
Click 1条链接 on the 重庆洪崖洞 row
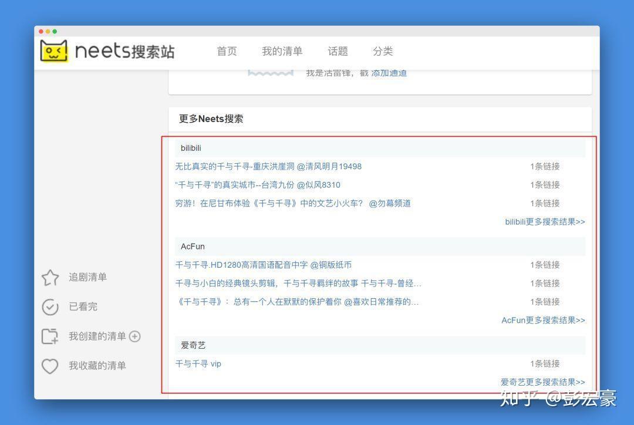pos(545,167)
